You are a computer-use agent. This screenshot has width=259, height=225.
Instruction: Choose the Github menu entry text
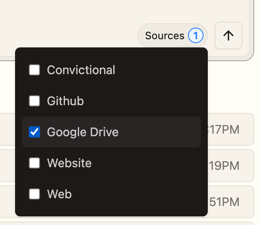tap(65, 101)
